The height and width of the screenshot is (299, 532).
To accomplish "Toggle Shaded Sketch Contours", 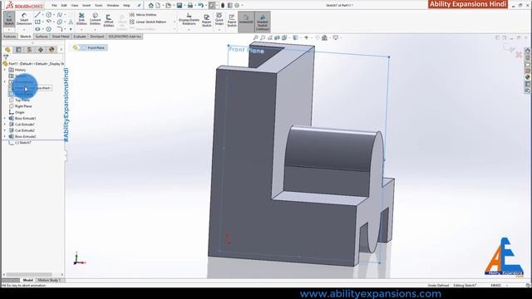I will click(263, 22).
